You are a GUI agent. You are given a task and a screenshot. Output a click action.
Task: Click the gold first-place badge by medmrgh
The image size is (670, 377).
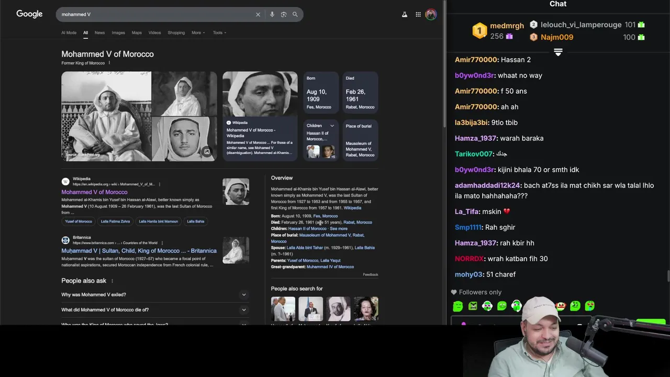tap(479, 31)
